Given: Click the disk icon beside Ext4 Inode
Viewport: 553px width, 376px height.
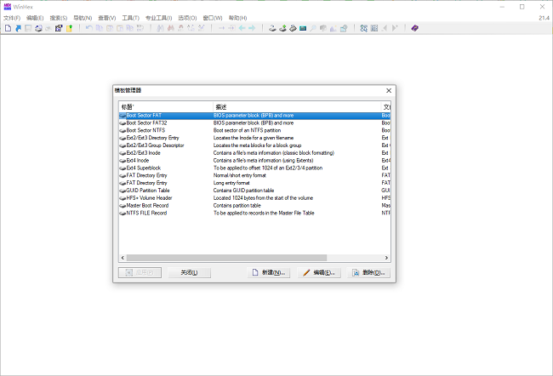Looking at the screenshot, I should click(123, 160).
